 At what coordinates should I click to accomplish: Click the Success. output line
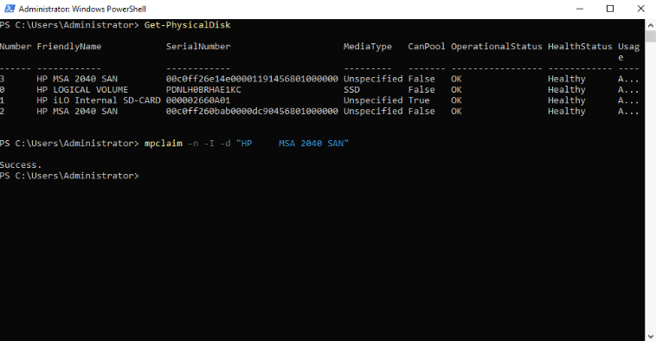tap(21, 164)
